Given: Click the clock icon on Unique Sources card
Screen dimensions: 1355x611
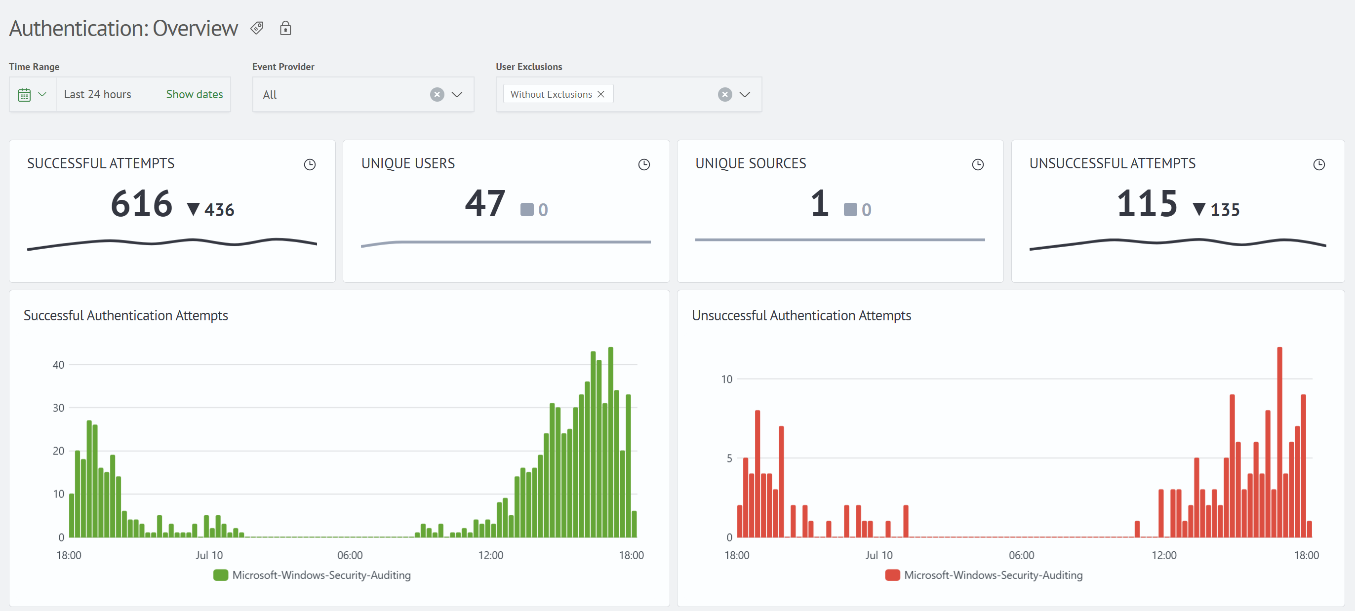Looking at the screenshot, I should 977,164.
